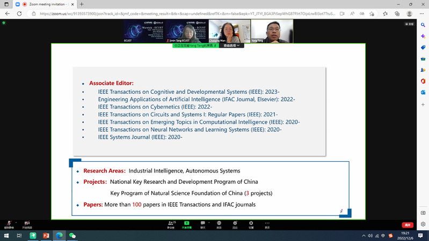Expand the caret beside Chat button
Screen dimensions: 429x241
point(209,222)
